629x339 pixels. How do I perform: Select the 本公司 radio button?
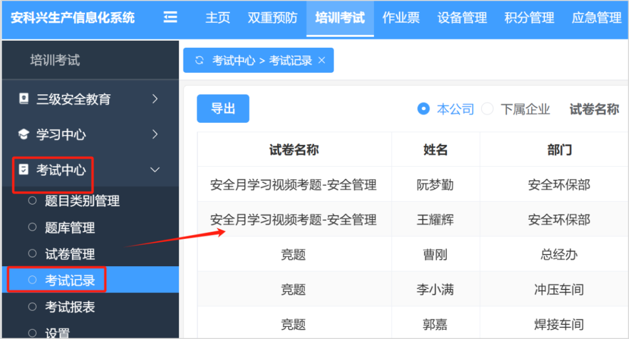pyautogui.click(x=424, y=109)
